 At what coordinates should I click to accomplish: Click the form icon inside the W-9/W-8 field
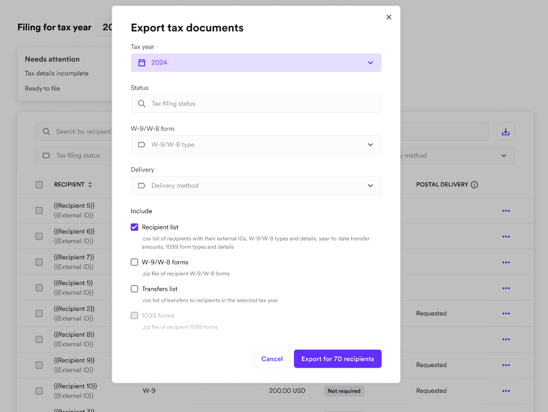point(142,144)
